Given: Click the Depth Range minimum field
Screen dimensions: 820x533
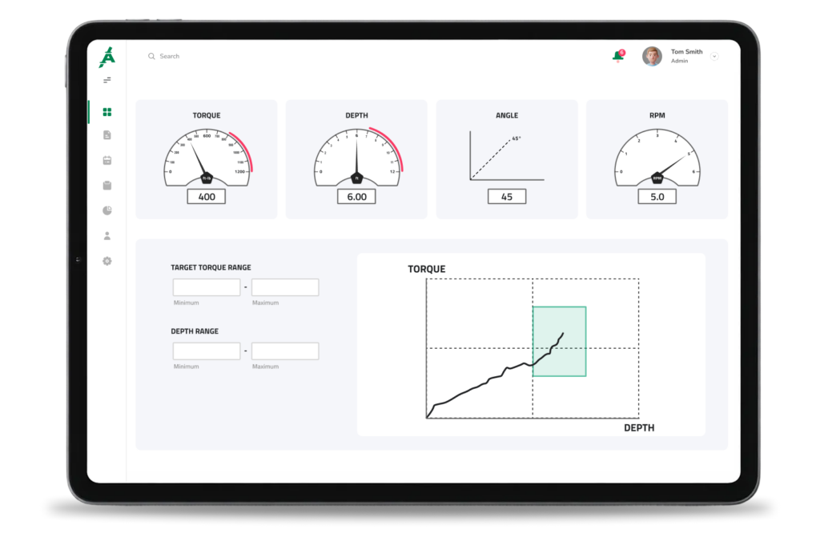Looking at the screenshot, I should pyautogui.click(x=207, y=351).
